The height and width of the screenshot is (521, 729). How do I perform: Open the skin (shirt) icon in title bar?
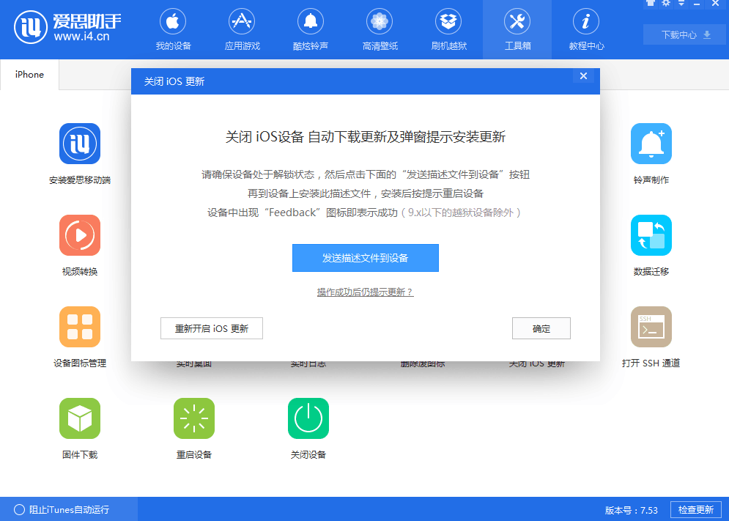pyautogui.click(x=651, y=3)
